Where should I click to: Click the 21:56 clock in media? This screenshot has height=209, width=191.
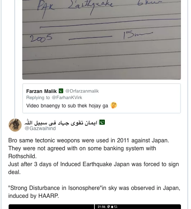[x=102, y=207]
